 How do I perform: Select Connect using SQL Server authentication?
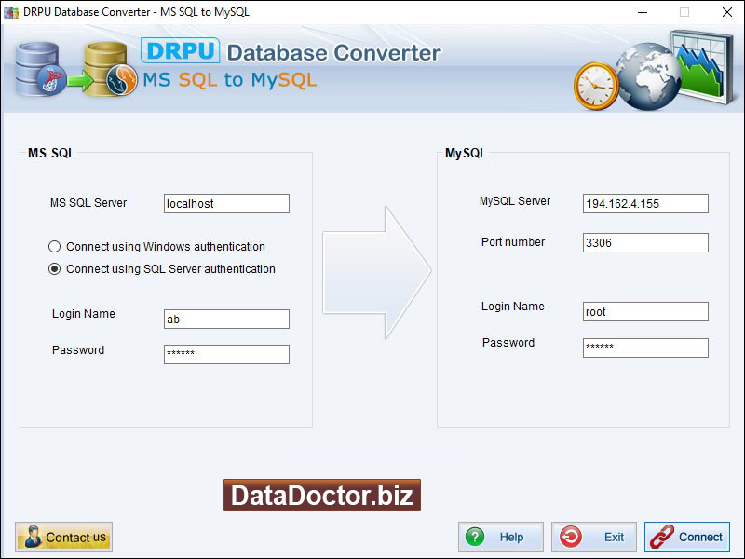54,268
